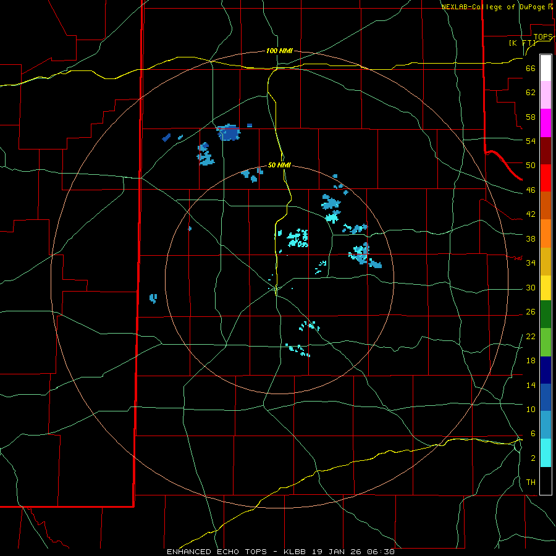Click the 34 legend value

tap(531, 263)
